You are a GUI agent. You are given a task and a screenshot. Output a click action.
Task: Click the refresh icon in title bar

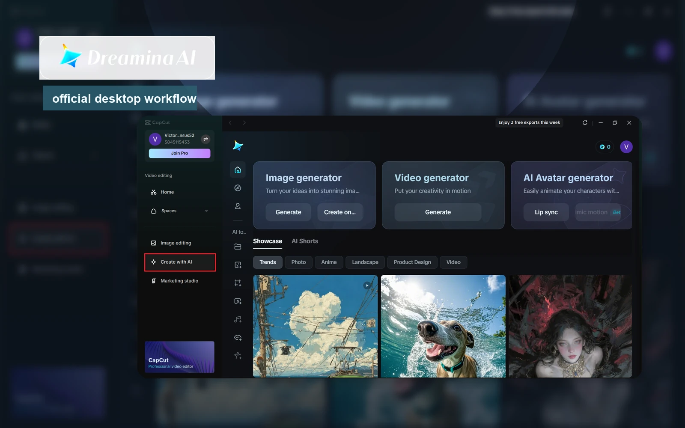[x=585, y=123]
